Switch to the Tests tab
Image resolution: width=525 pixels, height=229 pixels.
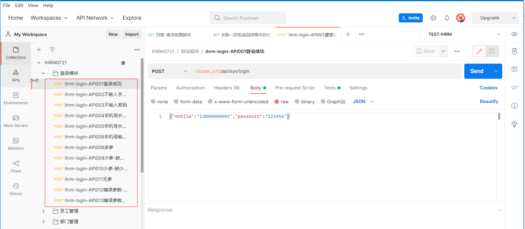click(x=332, y=88)
